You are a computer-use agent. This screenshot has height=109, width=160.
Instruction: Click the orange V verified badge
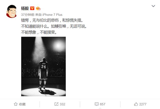pos(32,8)
